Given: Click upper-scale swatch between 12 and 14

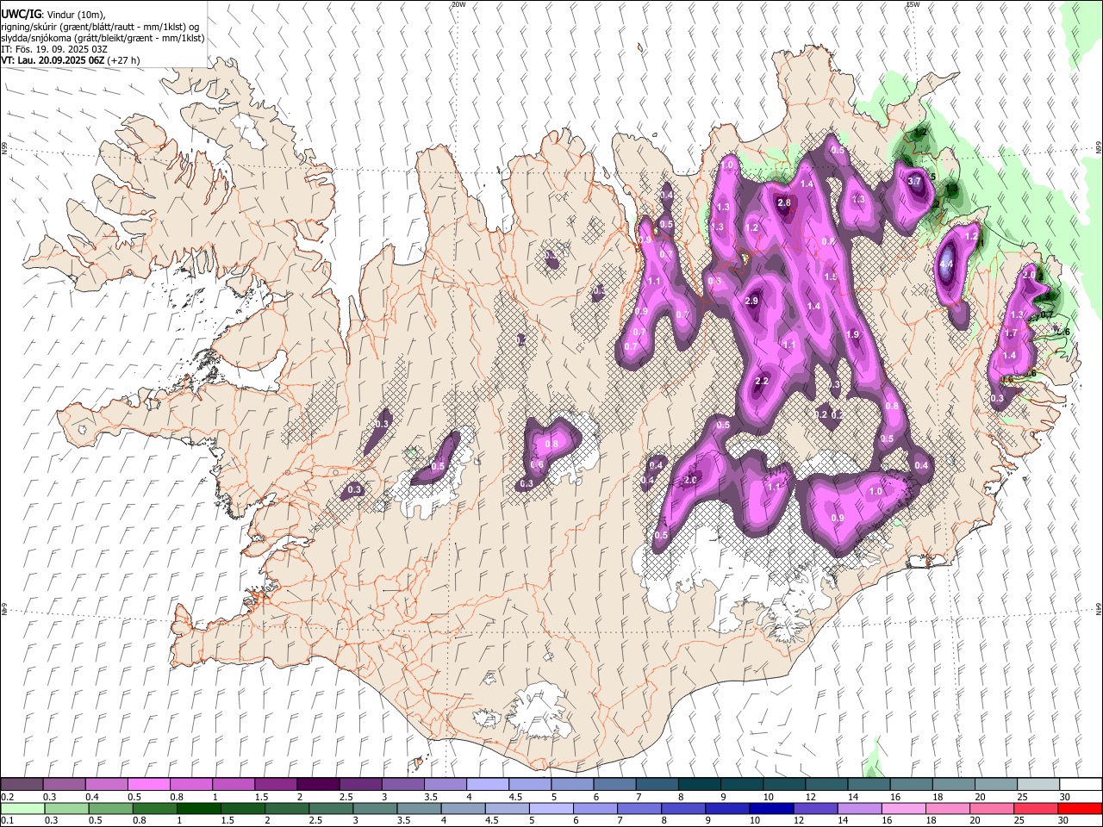Looking at the screenshot, I should click(826, 784).
